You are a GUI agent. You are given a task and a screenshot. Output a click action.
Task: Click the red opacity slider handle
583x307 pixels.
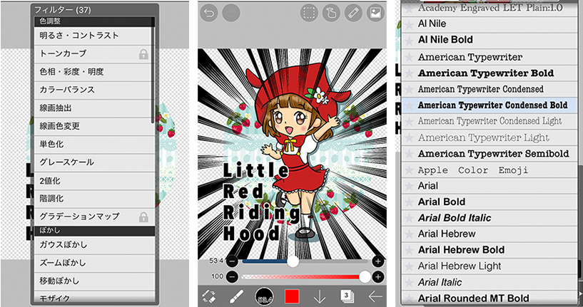365,276
